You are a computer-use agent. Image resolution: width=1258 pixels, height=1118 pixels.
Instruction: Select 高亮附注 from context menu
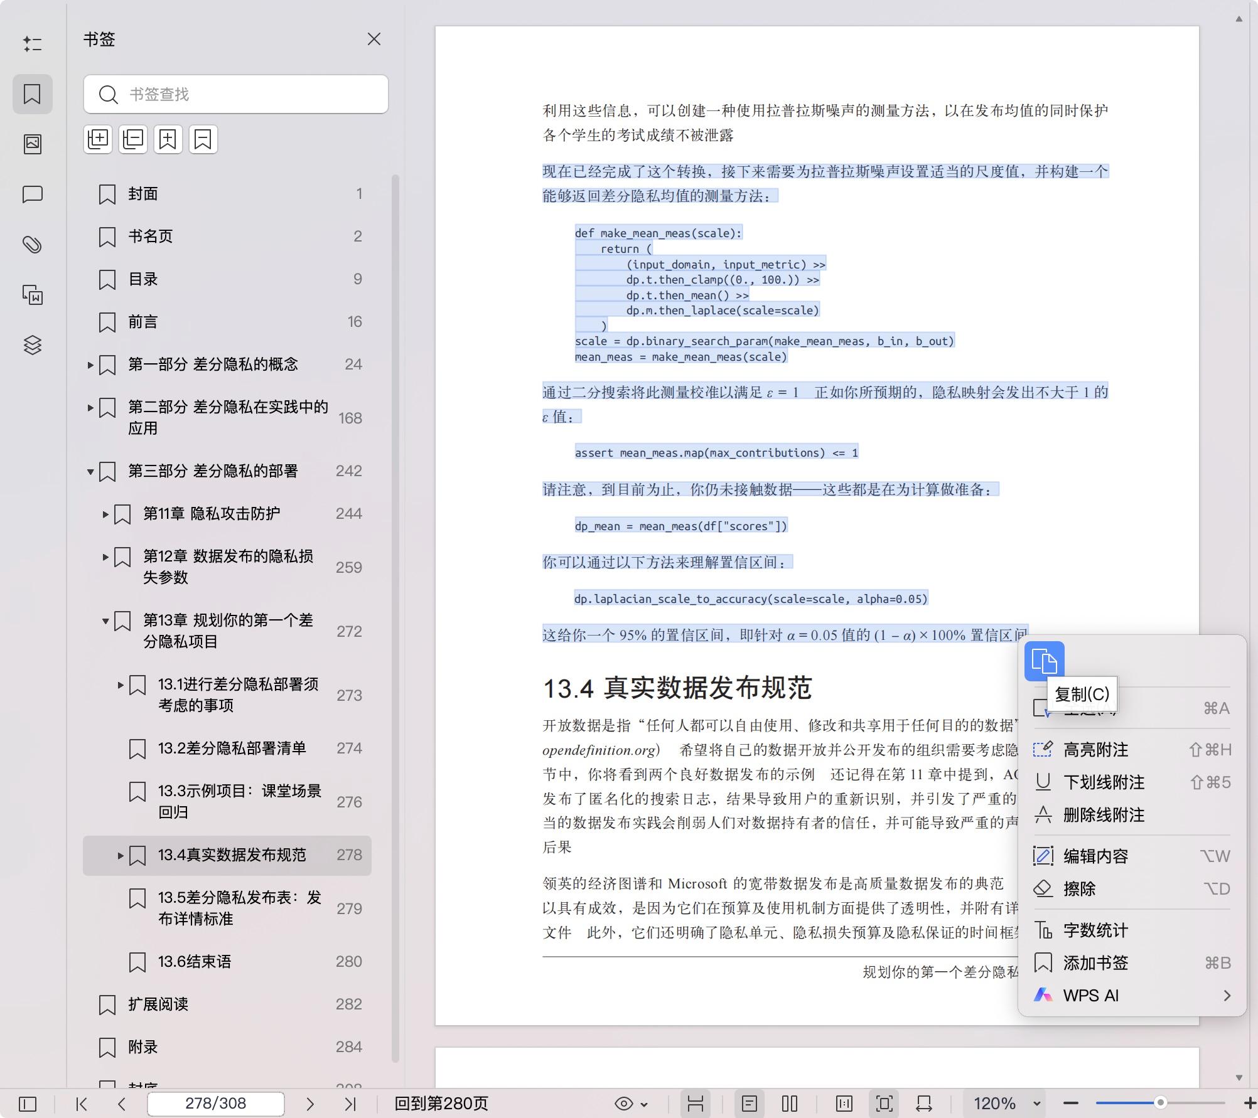1095,750
